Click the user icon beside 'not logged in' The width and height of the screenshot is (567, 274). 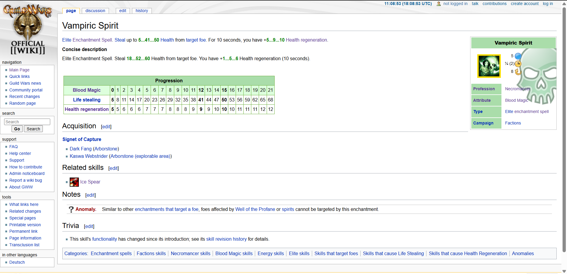[x=439, y=4]
